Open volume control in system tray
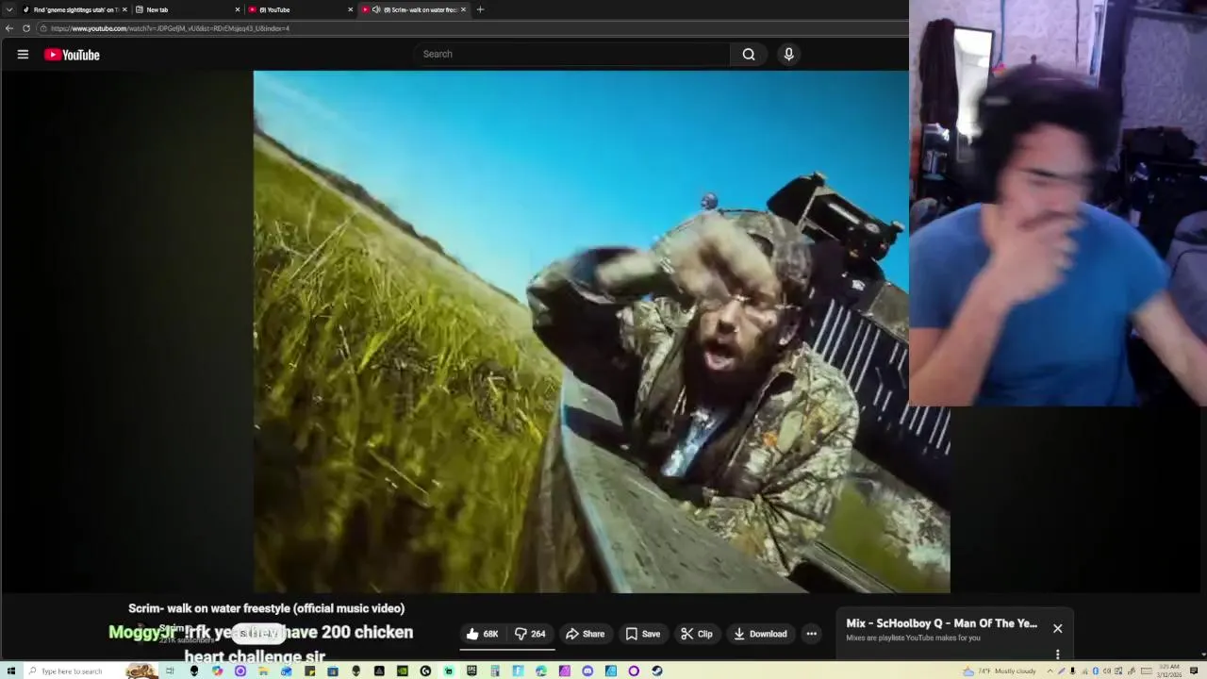This screenshot has height=679, width=1207. (x=1107, y=671)
